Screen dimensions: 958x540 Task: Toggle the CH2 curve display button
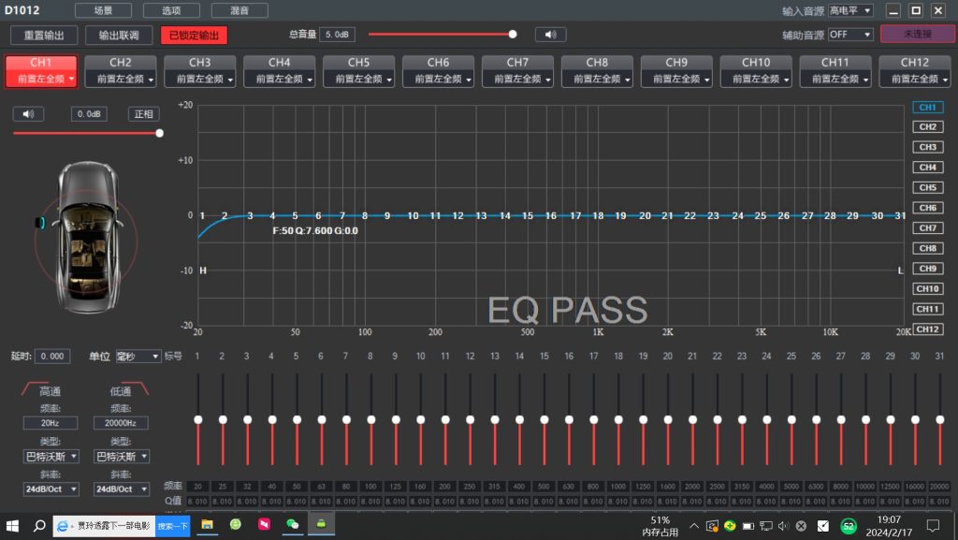coord(927,127)
